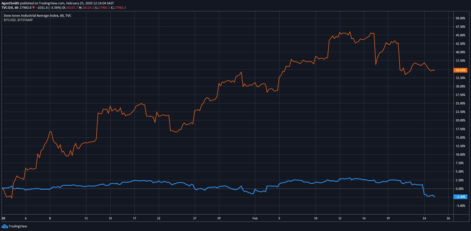Click the 24 date marker on time axis
Image resolution: width=471 pixels, height=231 pixels.
tap(424, 218)
